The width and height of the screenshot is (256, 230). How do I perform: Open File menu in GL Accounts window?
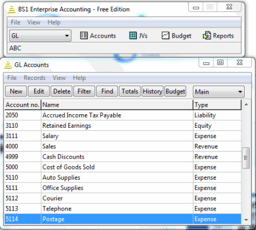point(12,78)
